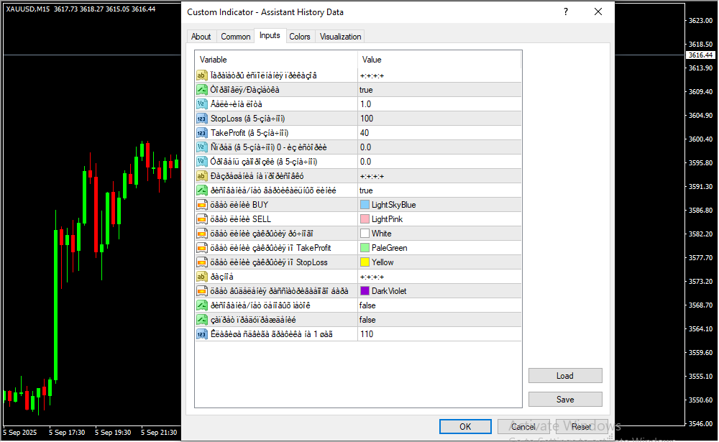Click the icon of the row valued 1.0
Image resolution: width=719 pixels, height=442 pixels.
point(201,104)
